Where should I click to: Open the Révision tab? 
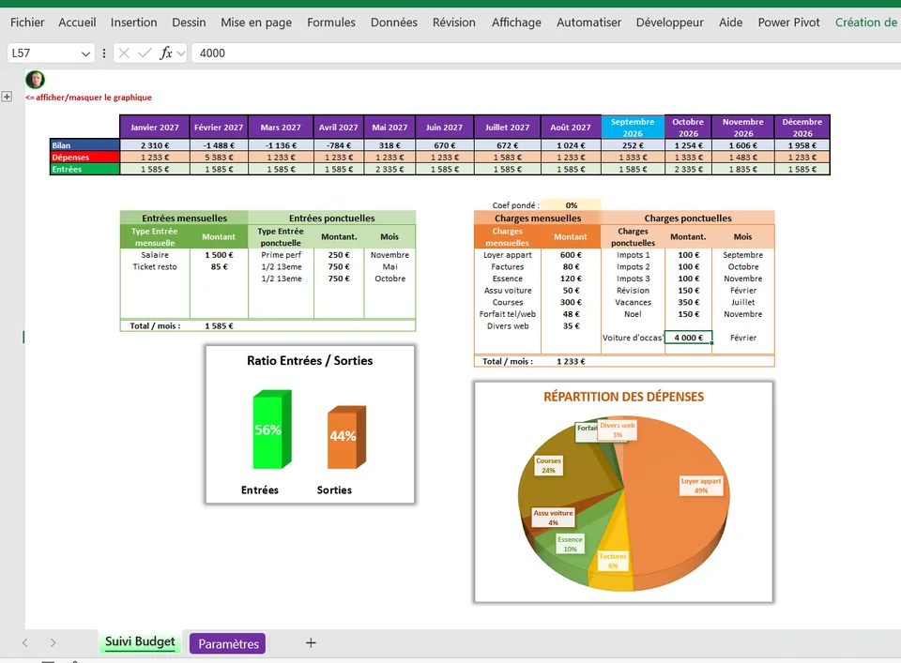[454, 23]
